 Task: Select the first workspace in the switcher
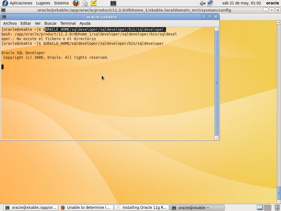point(260,208)
